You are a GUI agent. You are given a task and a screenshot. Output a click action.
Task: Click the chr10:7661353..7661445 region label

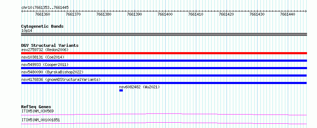[45, 8]
